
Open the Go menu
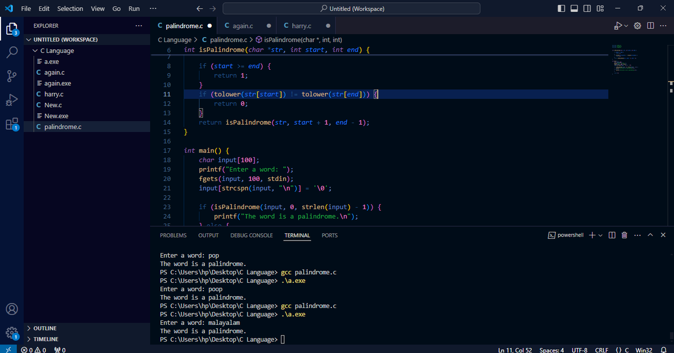point(116,8)
